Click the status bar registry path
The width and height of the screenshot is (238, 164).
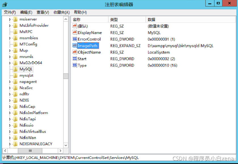click(x=70, y=158)
